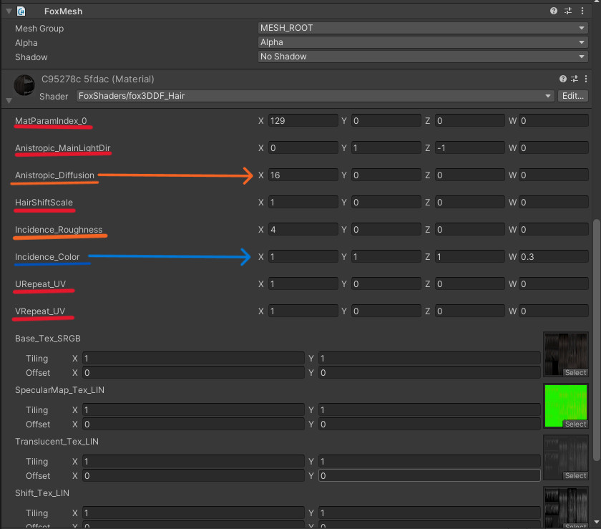Edit Base_Tex_SRGB Offset Y field

[429, 372]
